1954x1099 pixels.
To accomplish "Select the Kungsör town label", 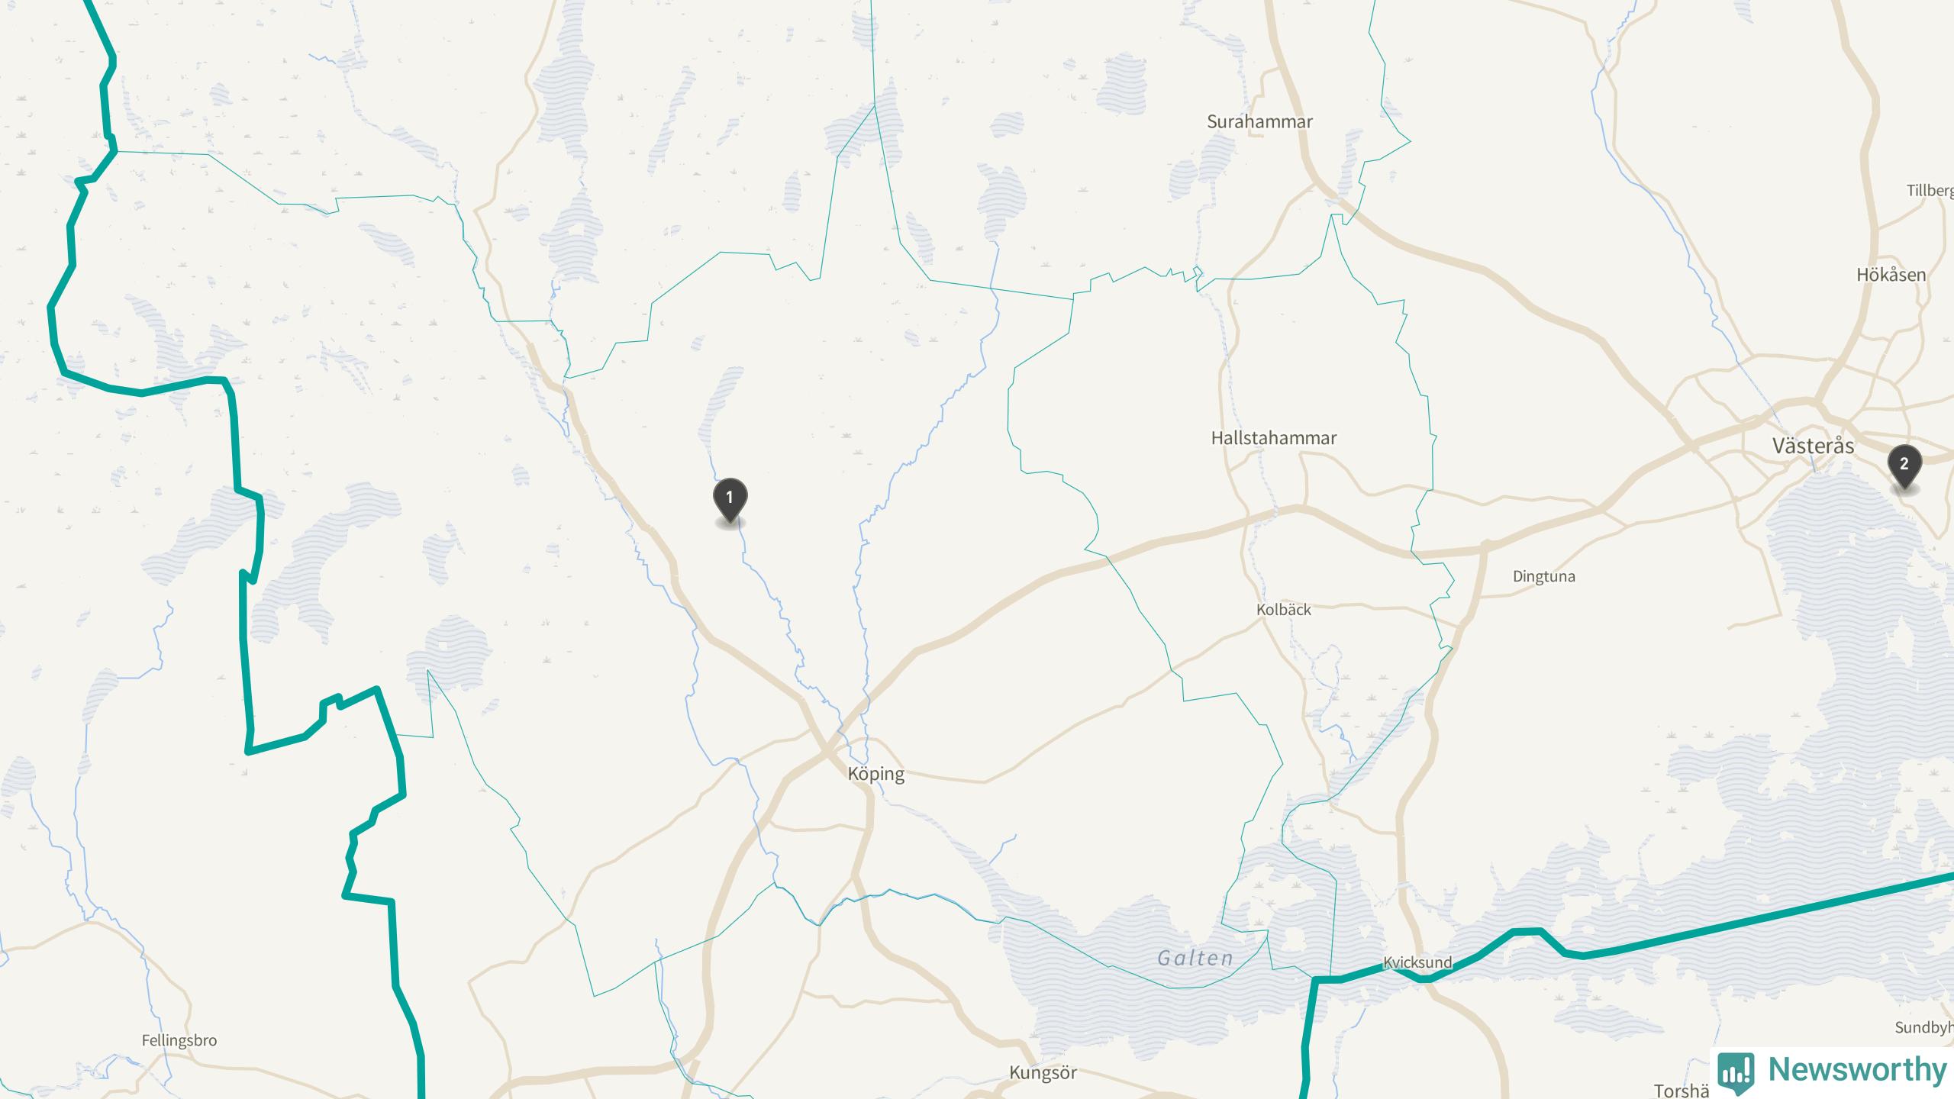I will tap(1043, 1072).
